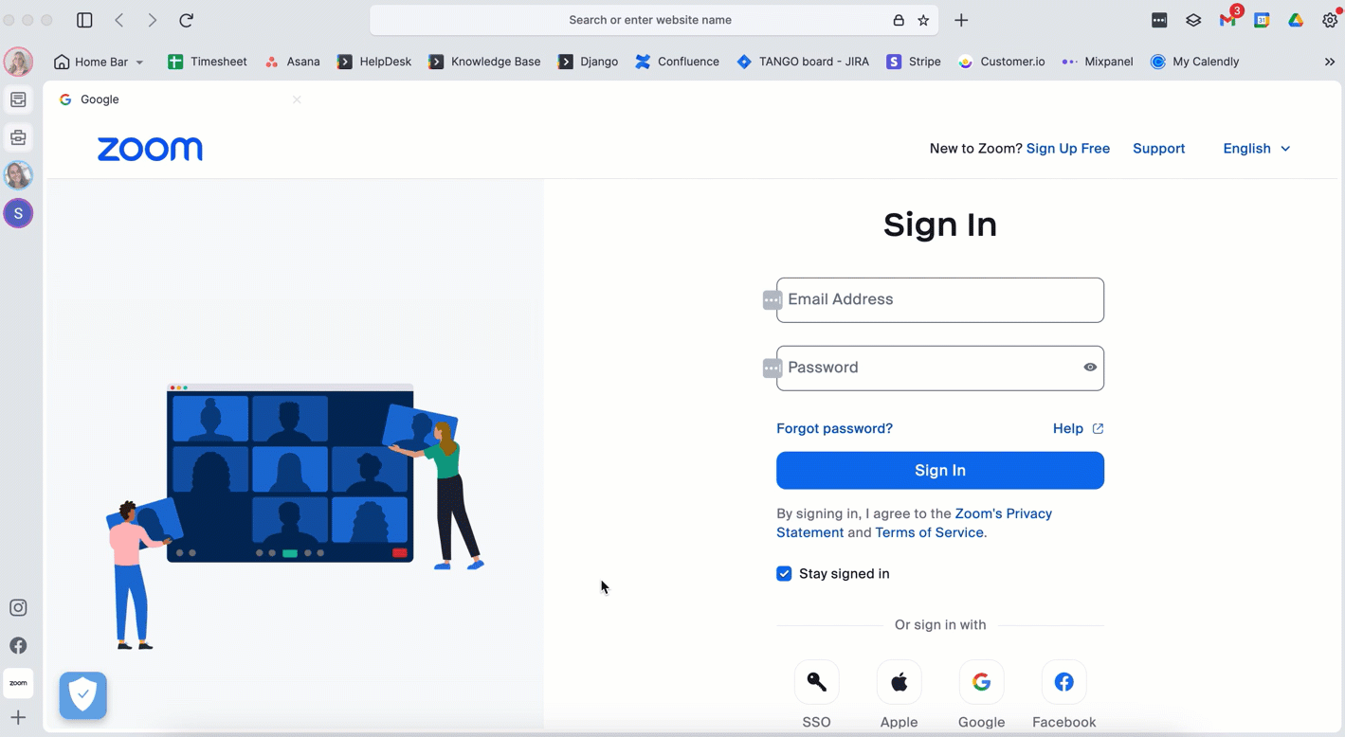Click the blue Sign In button
1345x737 pixels.
(940, 471)
